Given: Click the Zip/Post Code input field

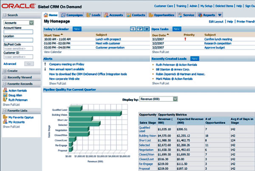Looking at the screenshot, I should point(18,48).
